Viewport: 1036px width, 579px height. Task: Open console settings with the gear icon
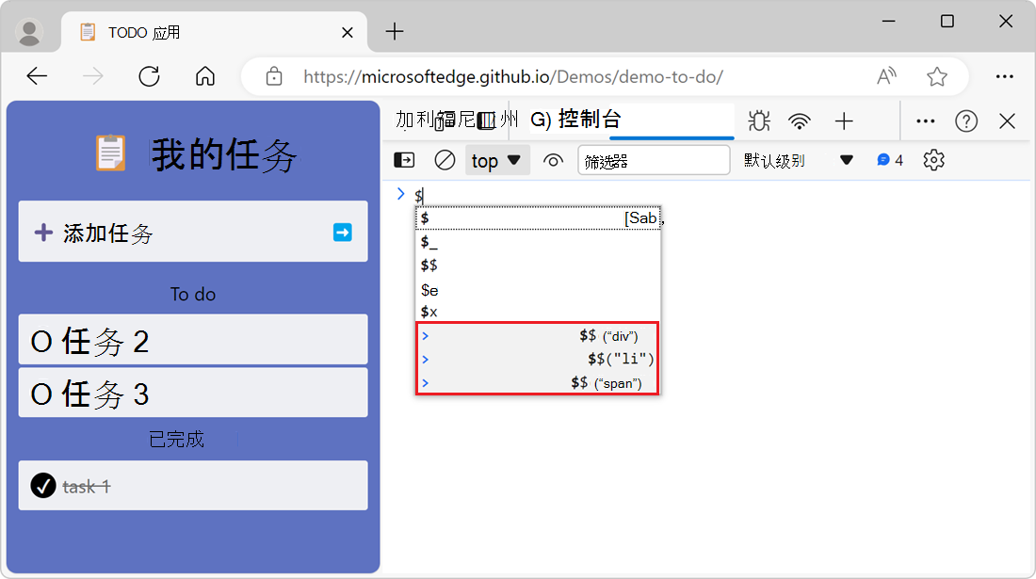[932, 160]
